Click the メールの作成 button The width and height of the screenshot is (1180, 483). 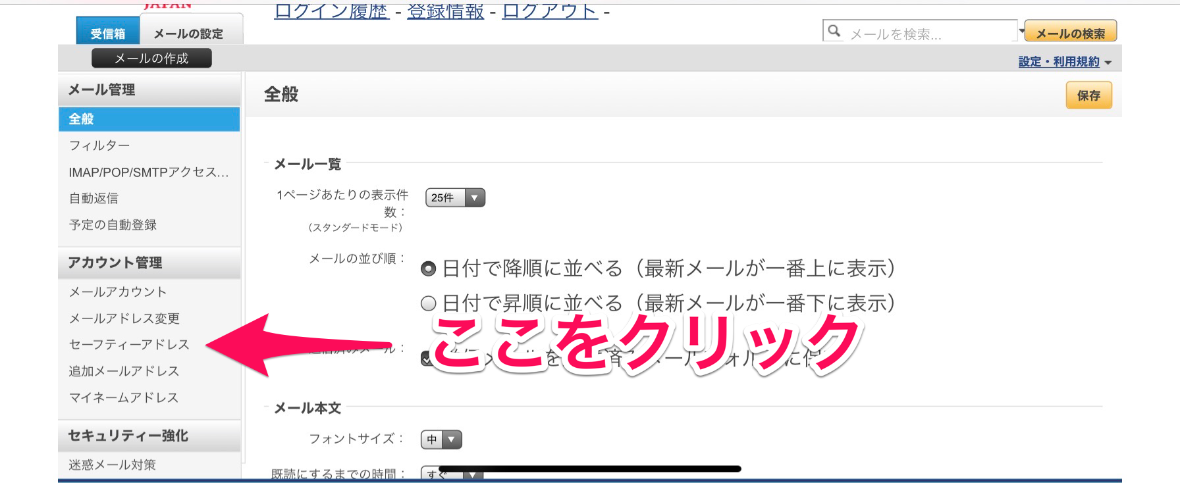coord(151,59)
